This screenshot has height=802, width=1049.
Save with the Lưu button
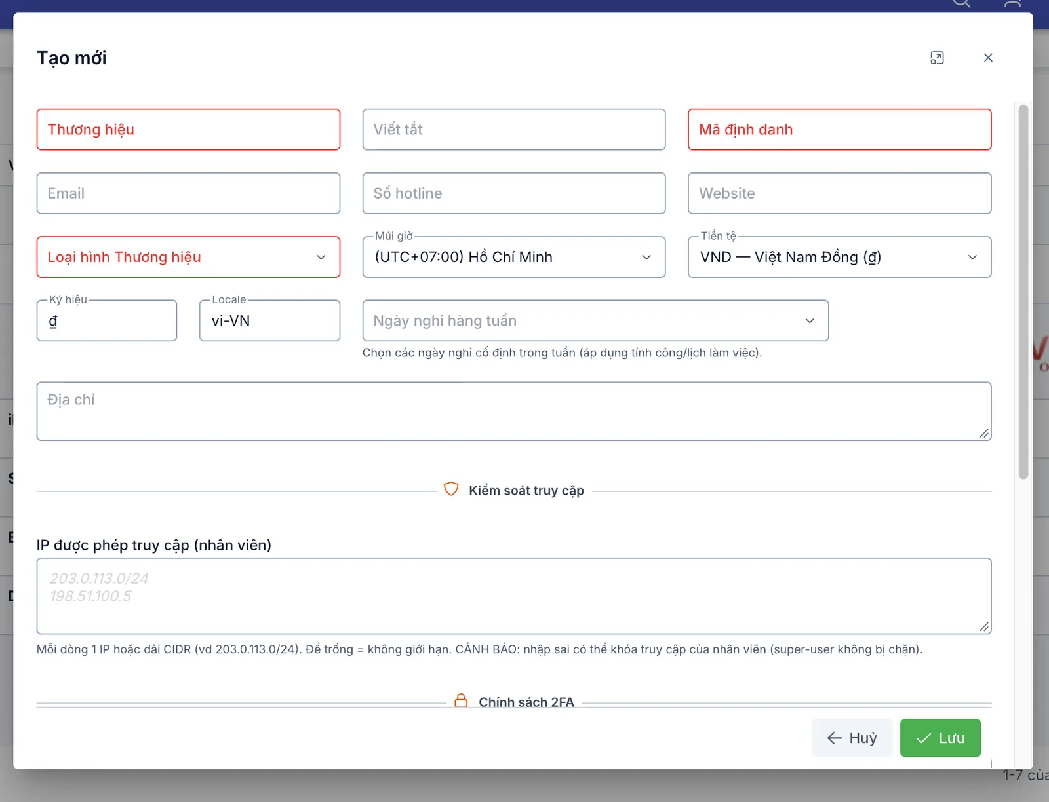[x=940, y=738]
